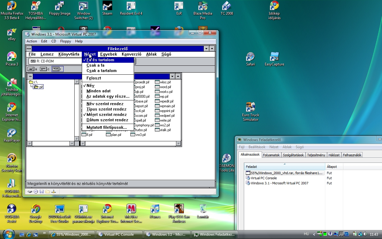Screen dimensions: 382x239
Task: Open the Könyvtárfa menu
Action: coord(69,54)
